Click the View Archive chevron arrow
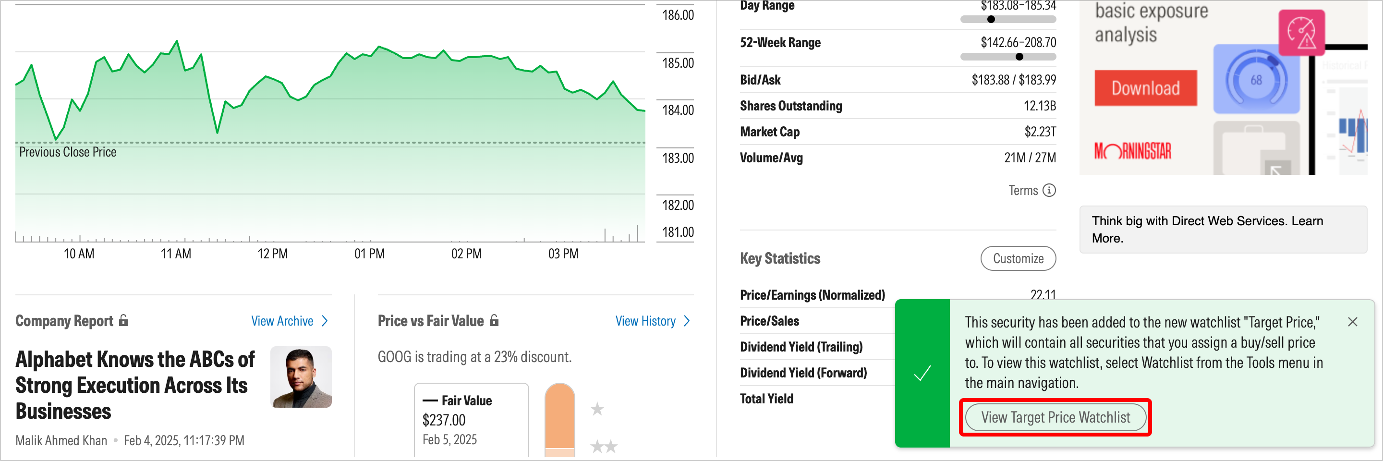Image resolution: width=1383 pixels, height=461 pixels. tap(324, 321)
